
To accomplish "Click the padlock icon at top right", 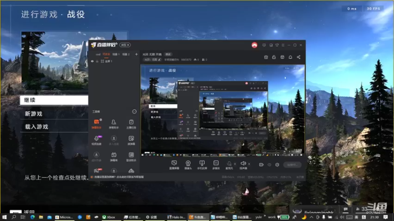I will pos(274,57).
